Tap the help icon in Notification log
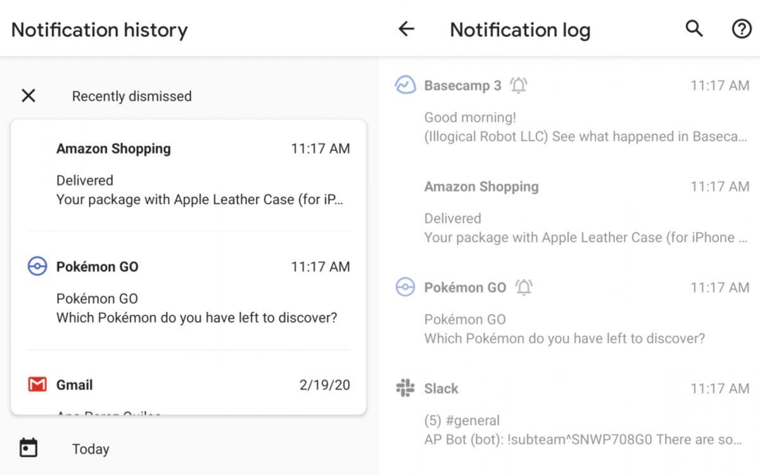 (x=741, y=29)
